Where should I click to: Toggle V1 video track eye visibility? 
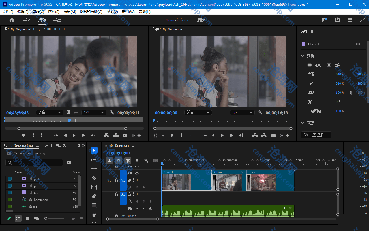137,173
